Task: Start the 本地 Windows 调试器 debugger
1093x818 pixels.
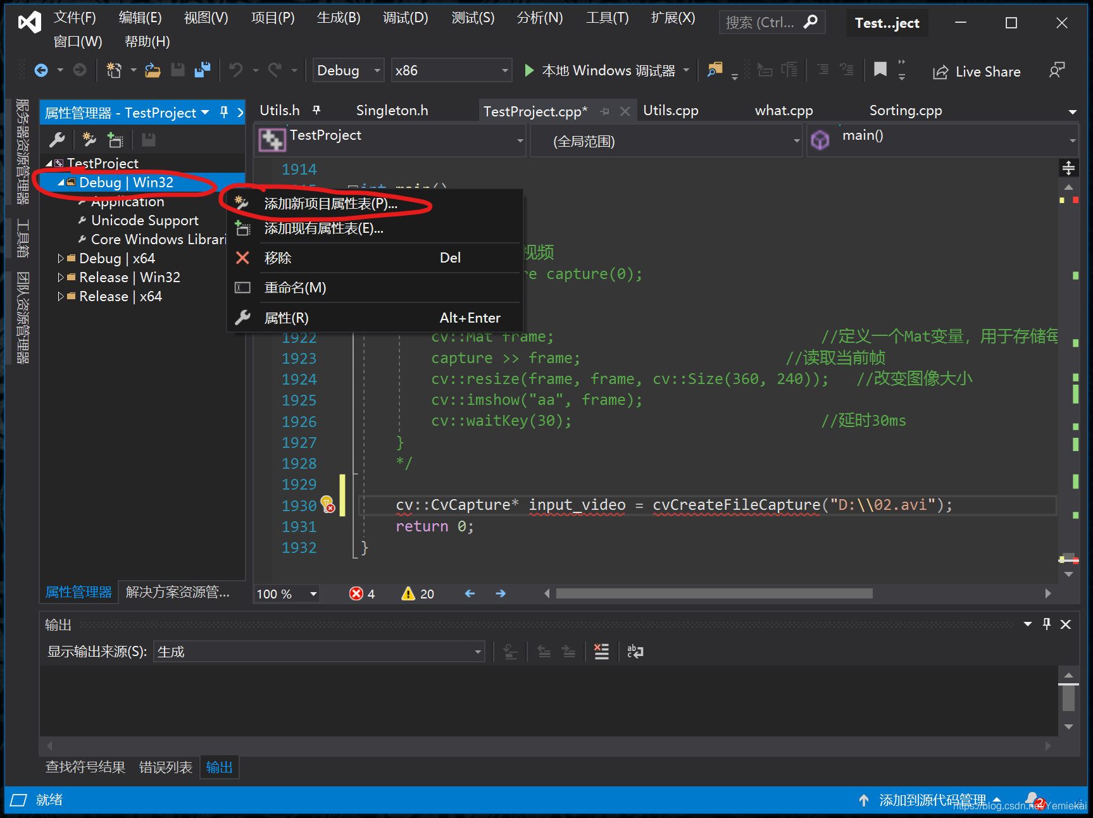Action: pyautogui.click(x=600, y=70)
